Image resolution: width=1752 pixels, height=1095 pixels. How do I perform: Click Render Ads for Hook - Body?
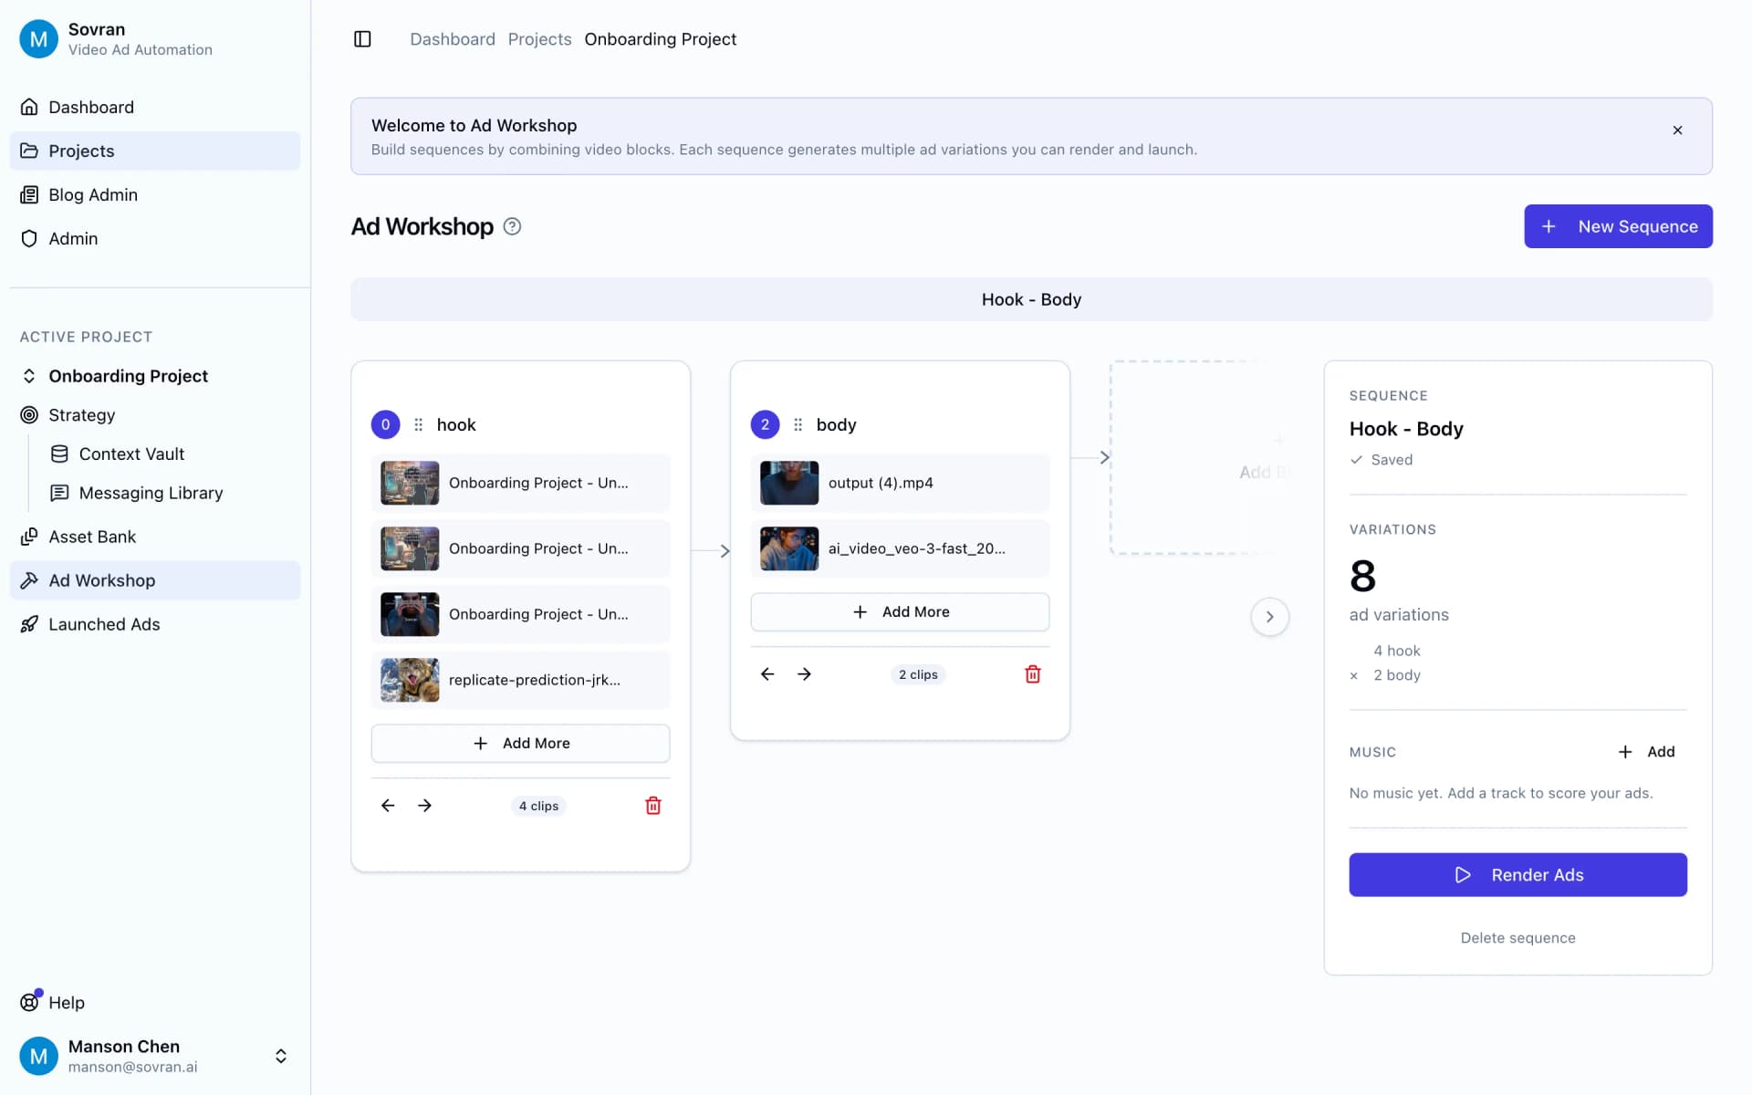[1517, 874]
